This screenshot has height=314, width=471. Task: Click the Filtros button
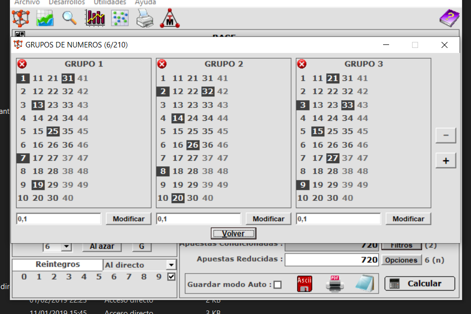(401, 246)
